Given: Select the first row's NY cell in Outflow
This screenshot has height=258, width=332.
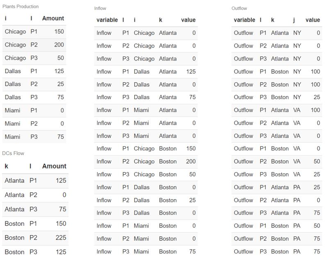Looking at the screenshot, I should click(297, 33).
